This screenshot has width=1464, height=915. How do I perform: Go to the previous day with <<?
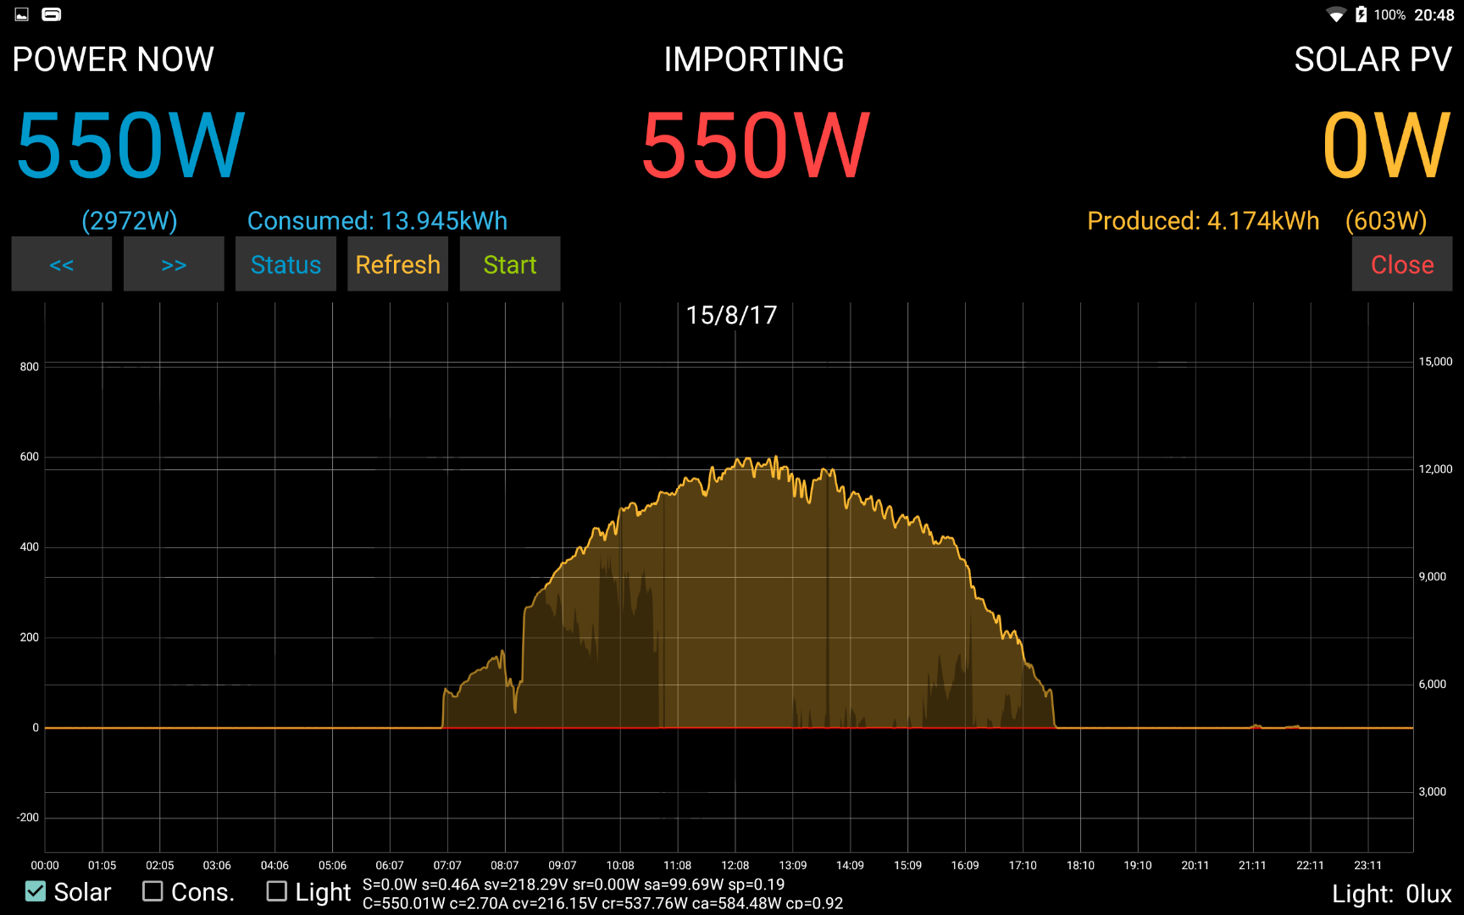pyautogui.click(x=61, y=263)
